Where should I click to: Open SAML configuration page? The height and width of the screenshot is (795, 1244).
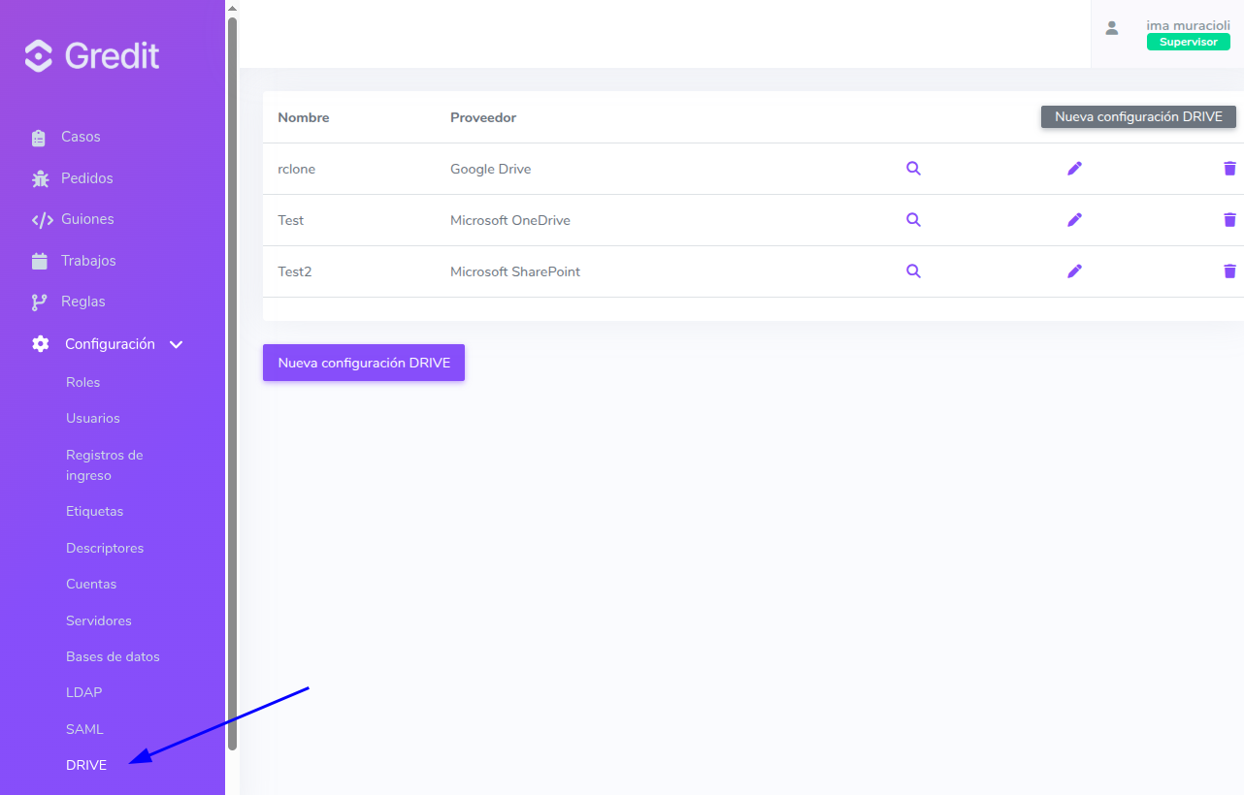click(x=84, y=729)
